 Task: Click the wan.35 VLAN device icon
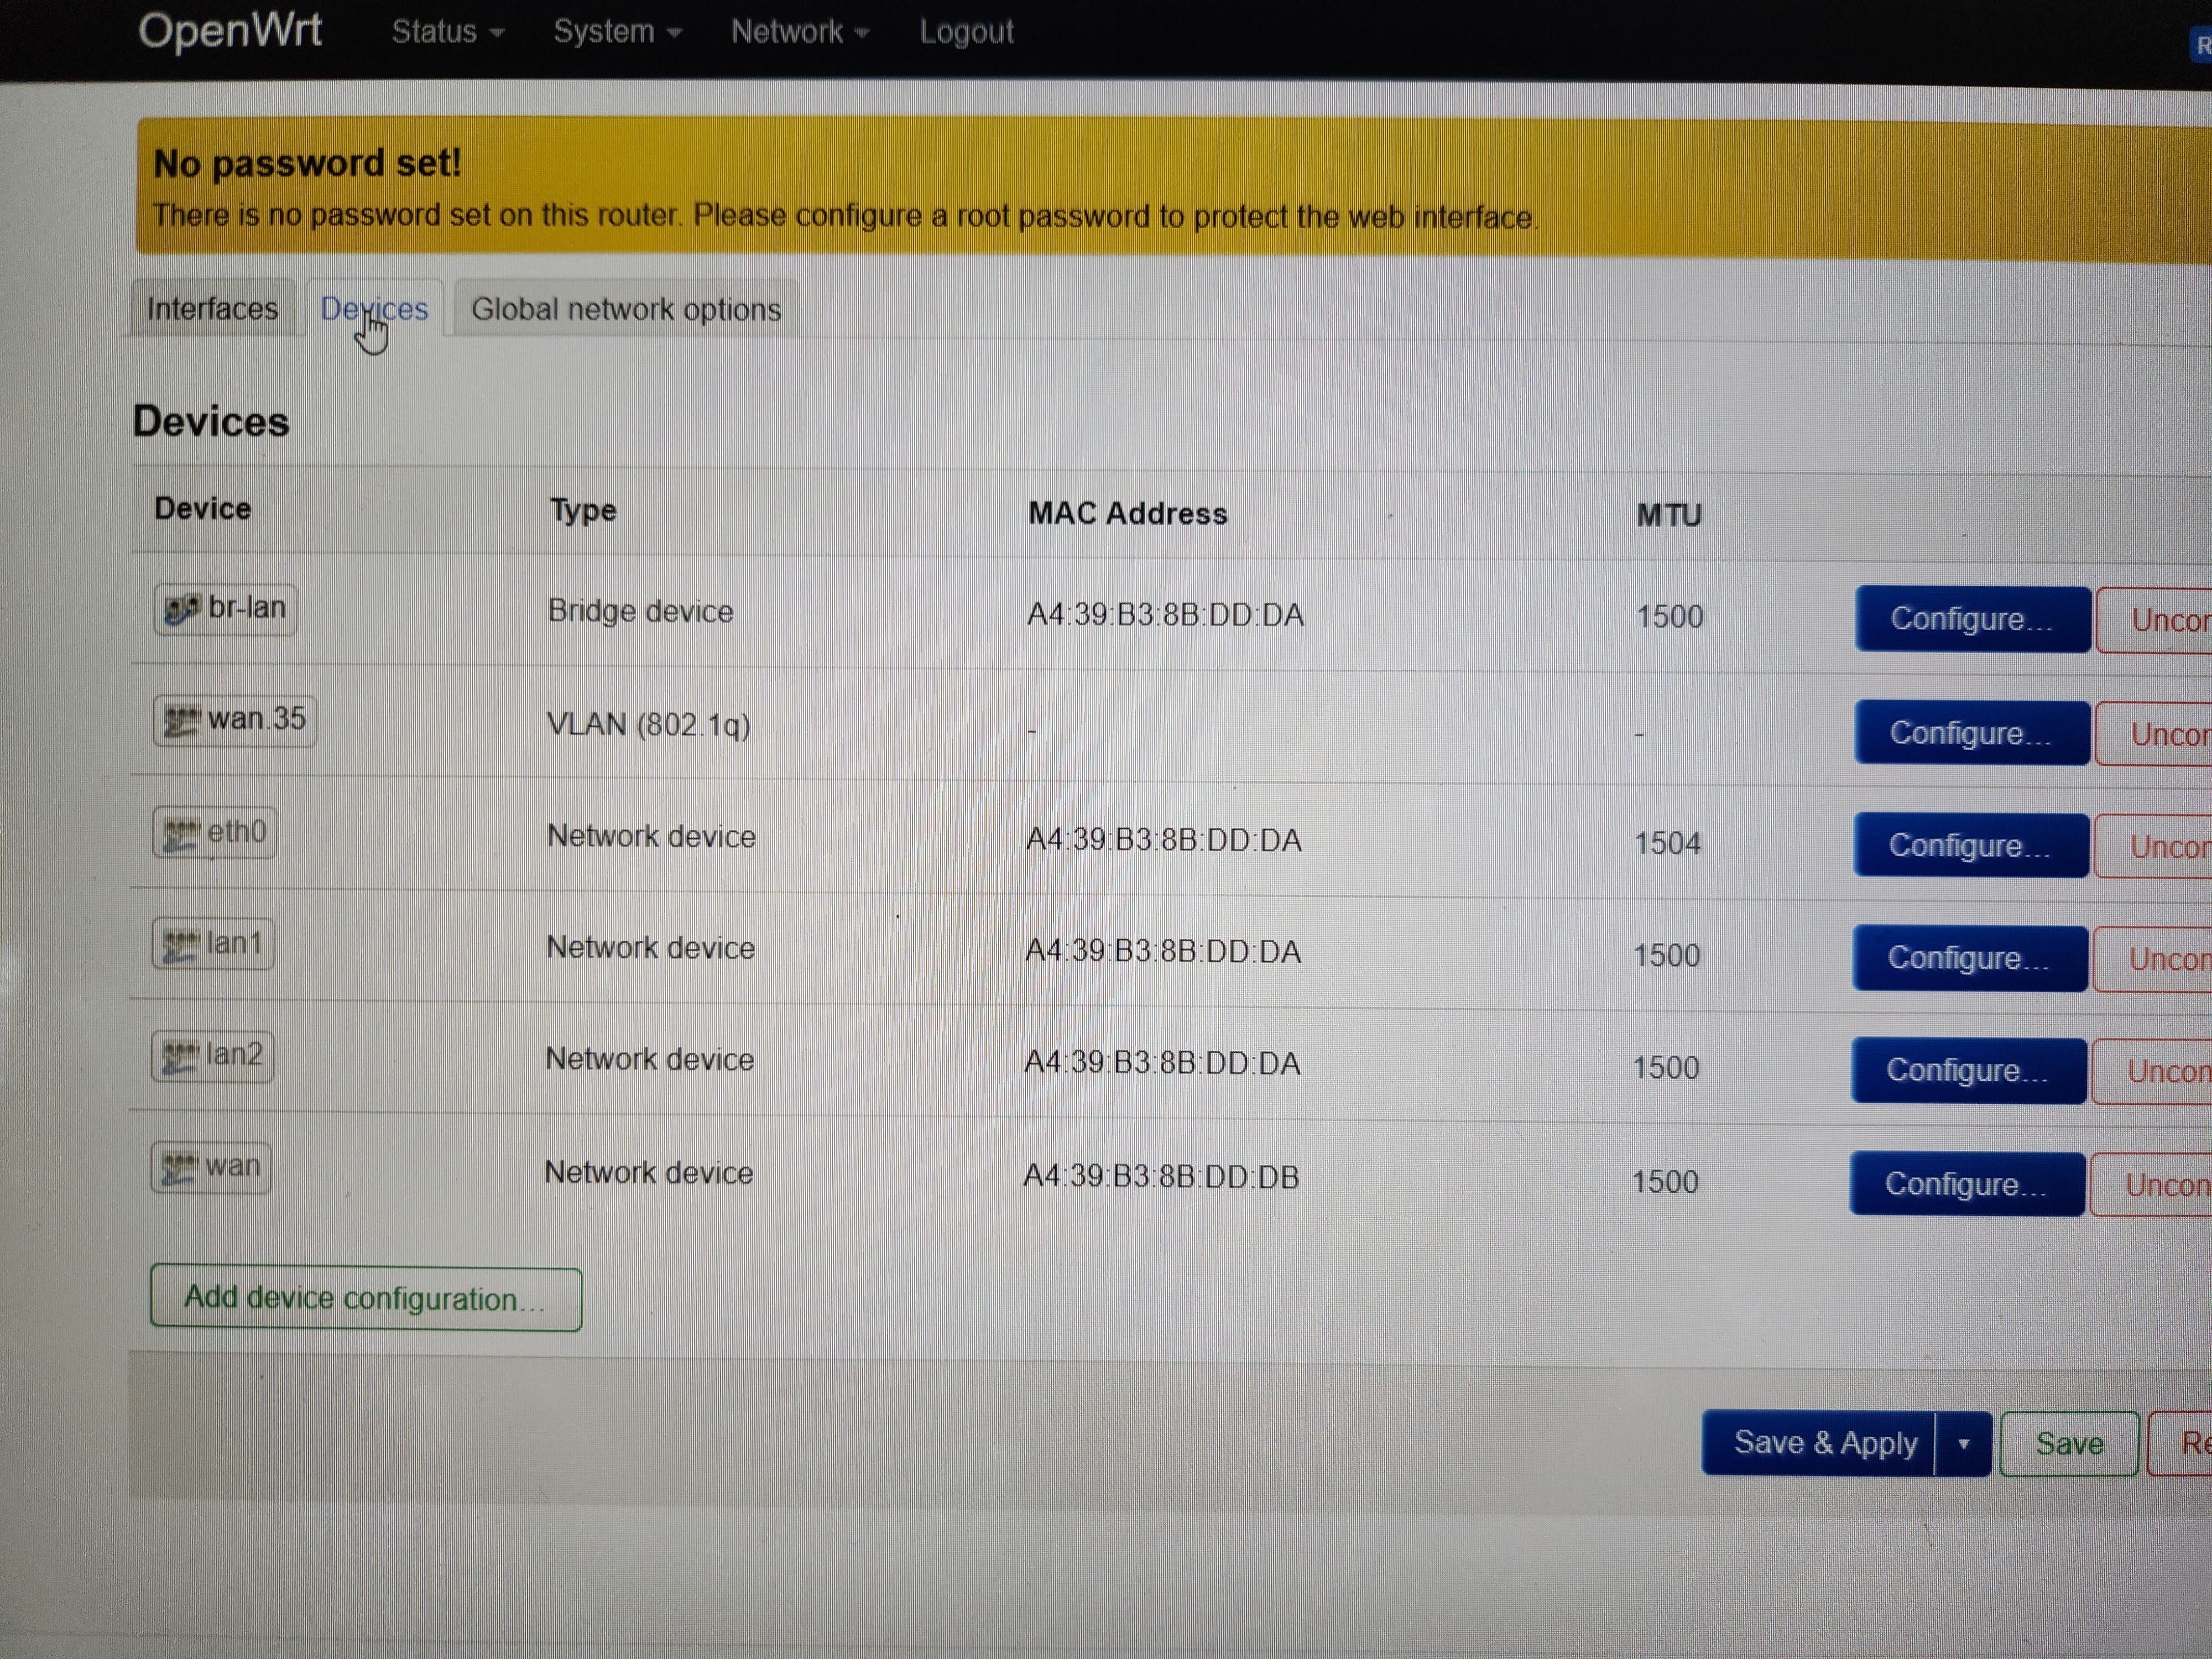click(182, 721)
